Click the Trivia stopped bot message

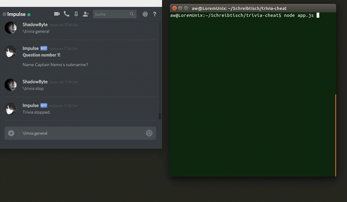click(x=36, y=112)
